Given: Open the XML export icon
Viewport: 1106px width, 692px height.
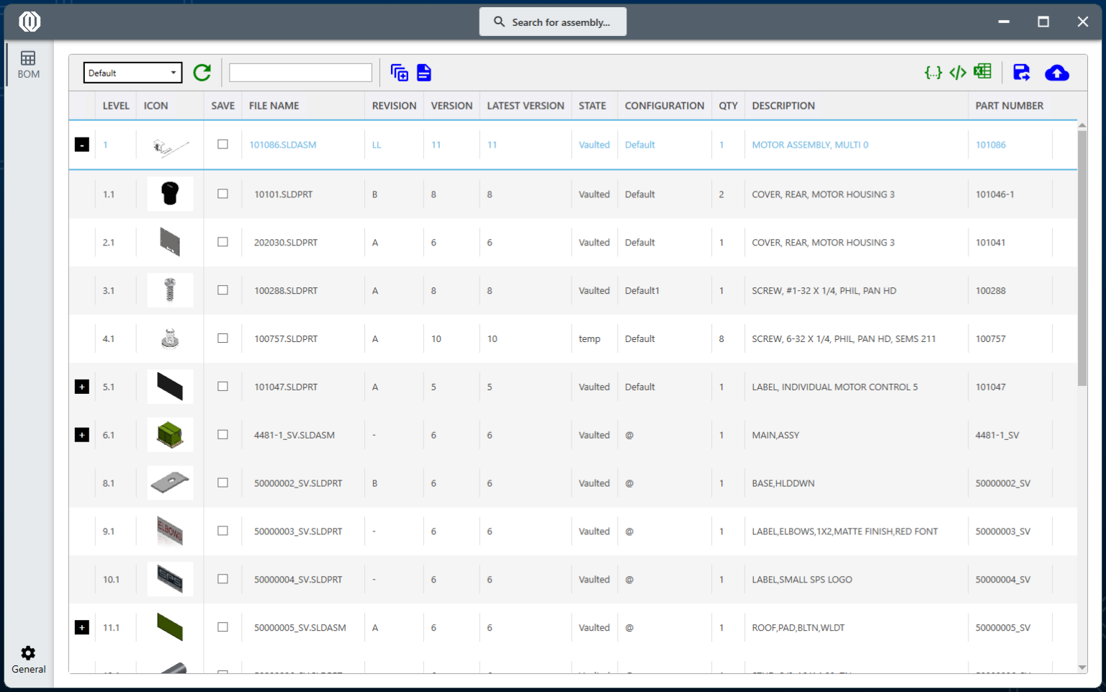Looking at the screenshot, I should click(x=958, y=72).
